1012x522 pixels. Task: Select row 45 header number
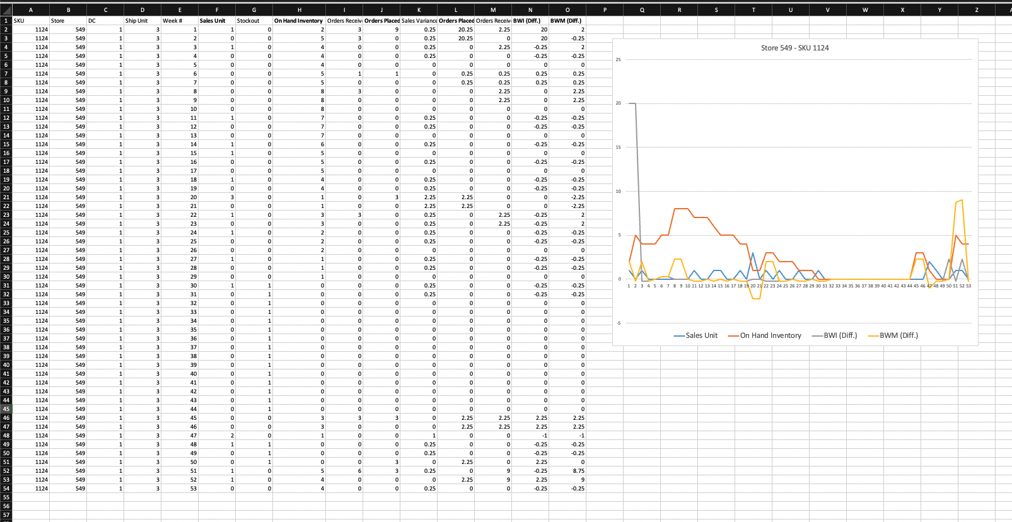point(6,409)
